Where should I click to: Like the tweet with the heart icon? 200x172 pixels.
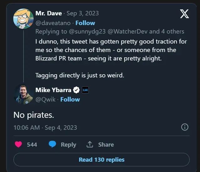(x=19, y=144)
